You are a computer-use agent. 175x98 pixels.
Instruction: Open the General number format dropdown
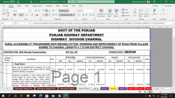tap(93, 11)
